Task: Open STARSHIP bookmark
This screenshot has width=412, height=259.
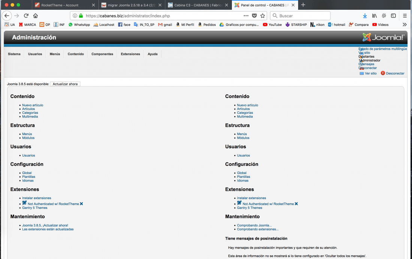Action: tap(296, 25)
